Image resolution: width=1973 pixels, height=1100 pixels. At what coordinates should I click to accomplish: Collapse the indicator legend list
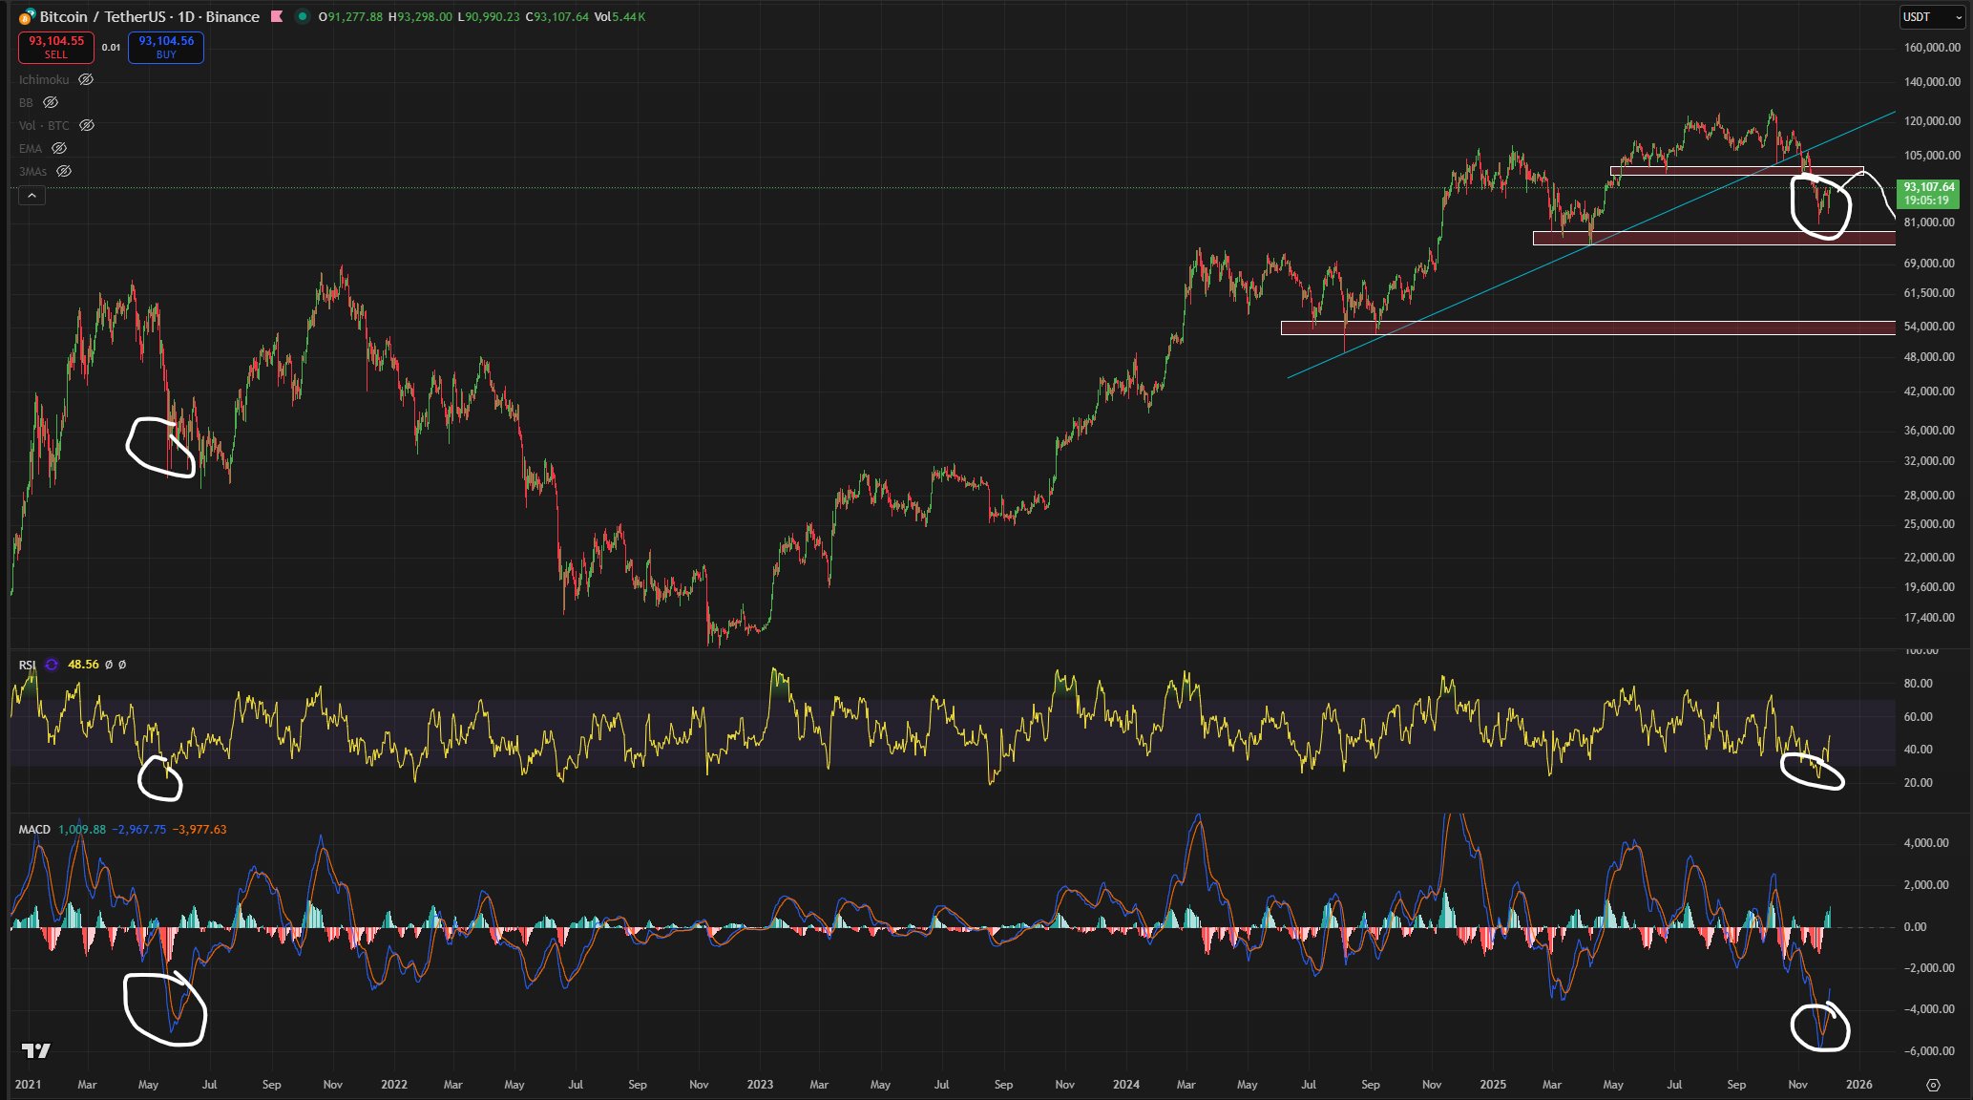pyautogui.click(x=31, y=195)
